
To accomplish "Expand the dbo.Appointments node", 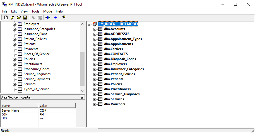I will (x=95, y=44).
